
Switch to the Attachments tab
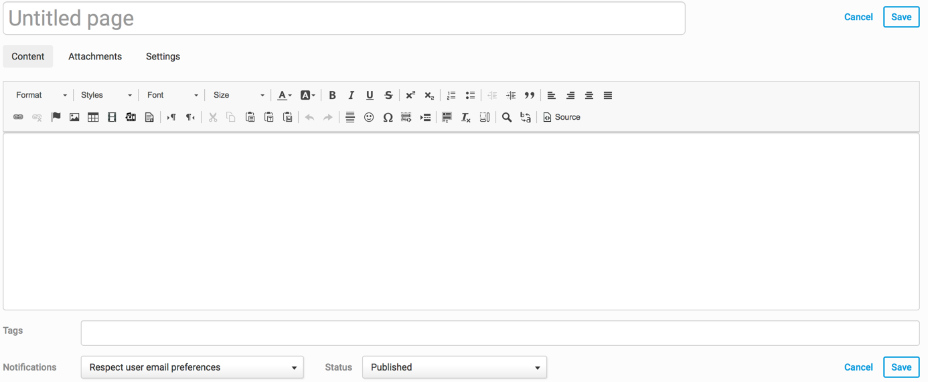pos(95,57)
